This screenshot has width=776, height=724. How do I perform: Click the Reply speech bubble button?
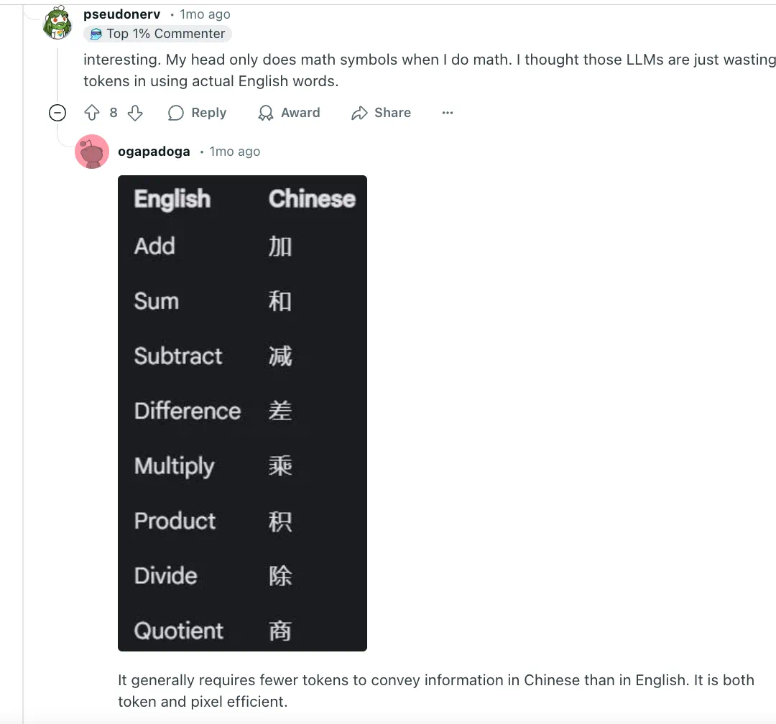click(x=197, y=113)
